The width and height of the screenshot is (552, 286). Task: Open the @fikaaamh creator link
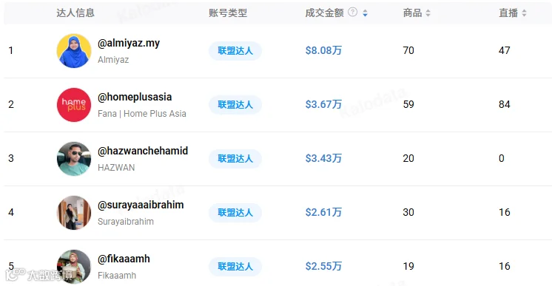124,259
